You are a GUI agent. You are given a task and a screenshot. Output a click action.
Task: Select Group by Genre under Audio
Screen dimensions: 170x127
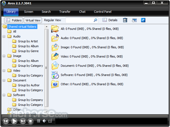click(28, 51)
